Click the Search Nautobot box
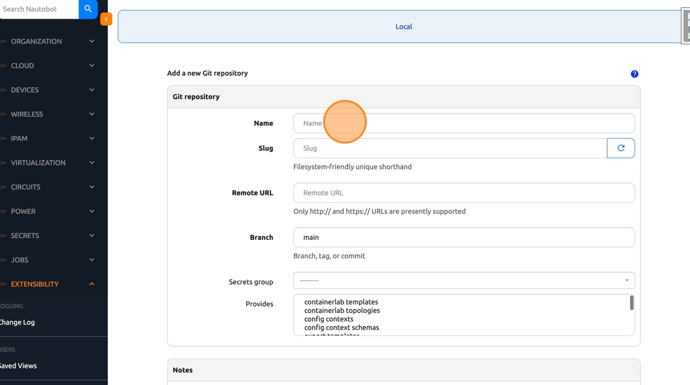Image resolution: width=690 pixels, height=385 pixels. [38, 9]
